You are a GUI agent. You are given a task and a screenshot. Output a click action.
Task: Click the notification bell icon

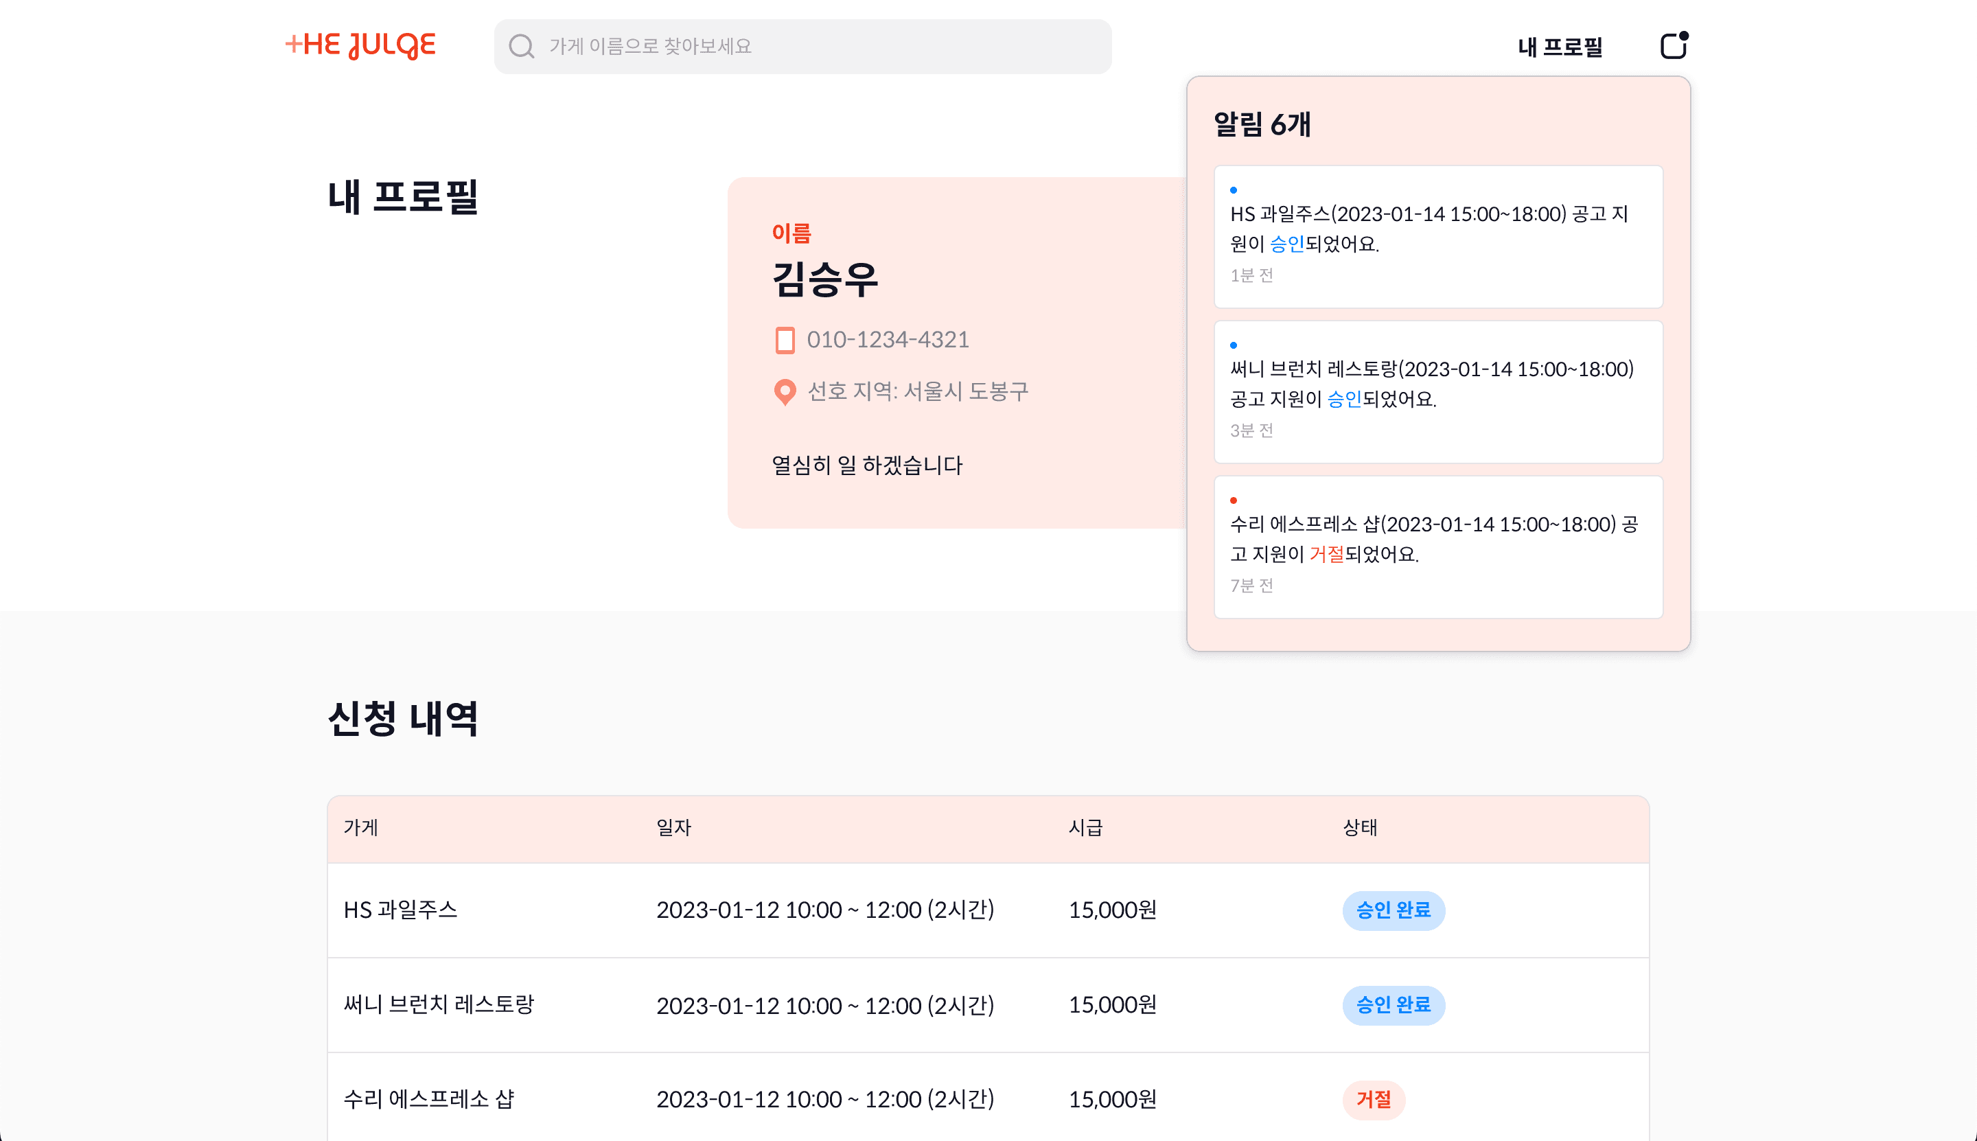[1673, 46]
